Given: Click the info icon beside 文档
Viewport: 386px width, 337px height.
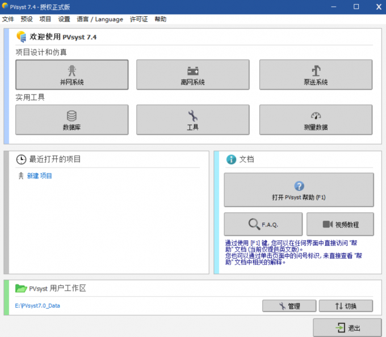Looking at the screenshot, I should coord(231,159).
